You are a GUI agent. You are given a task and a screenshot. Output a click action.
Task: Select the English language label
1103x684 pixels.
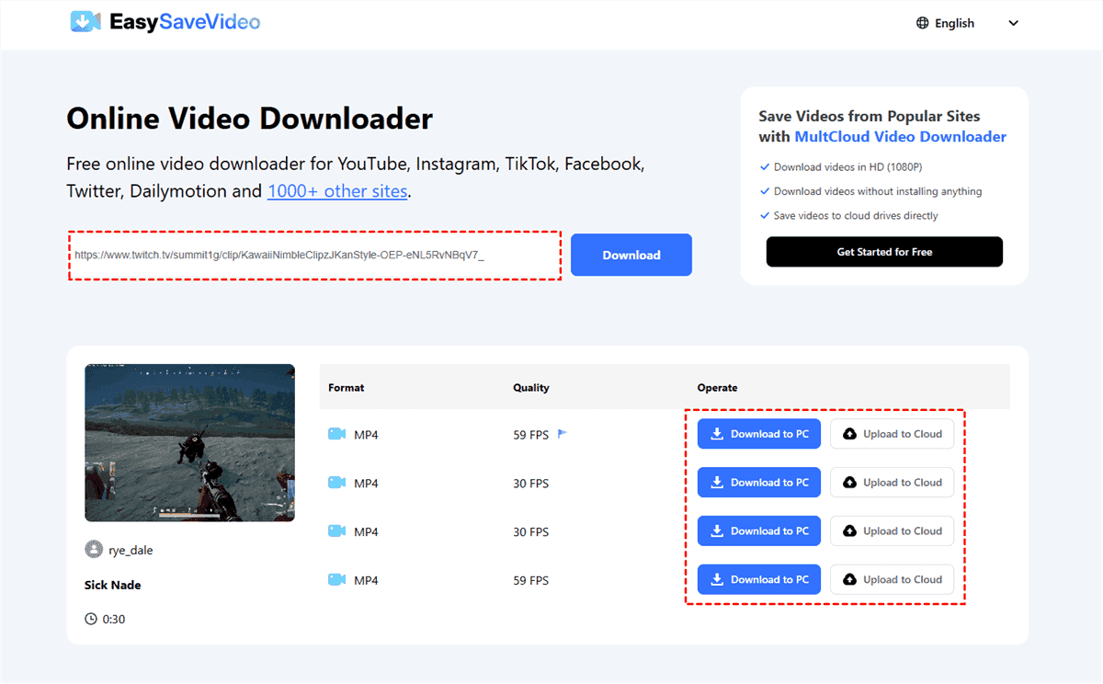[954, 23]
